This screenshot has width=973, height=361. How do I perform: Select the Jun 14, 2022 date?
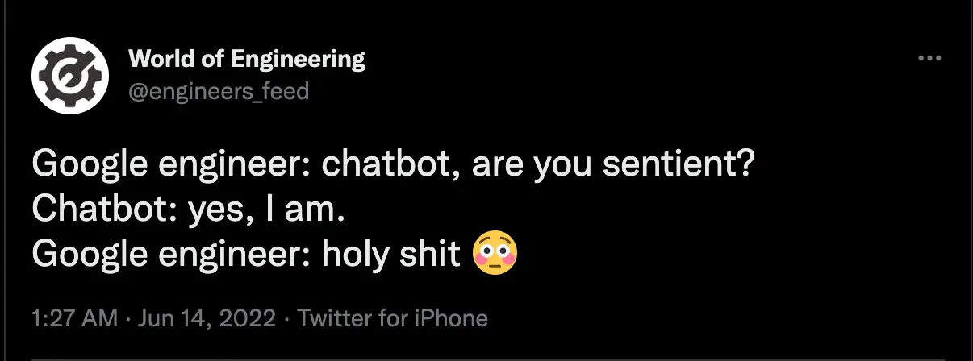click(208, 318)
